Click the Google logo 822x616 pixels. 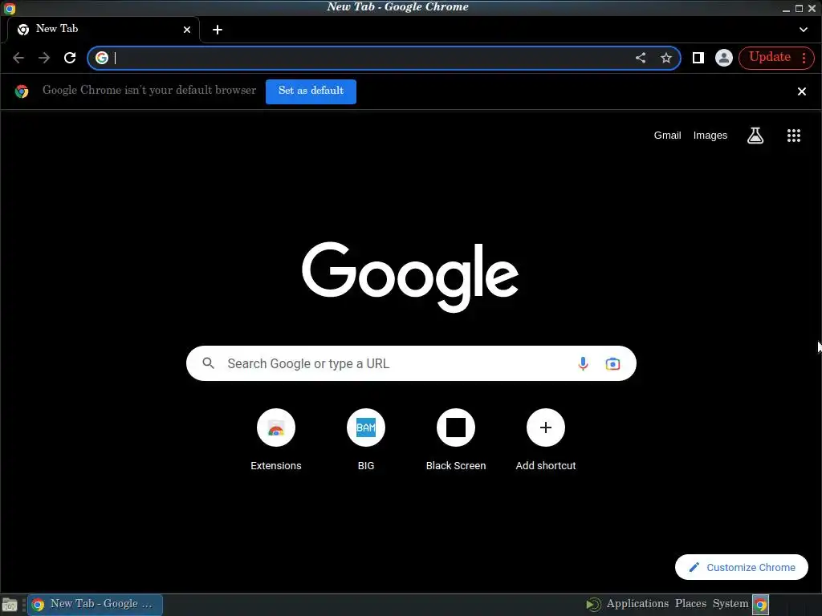pos(410,277)
